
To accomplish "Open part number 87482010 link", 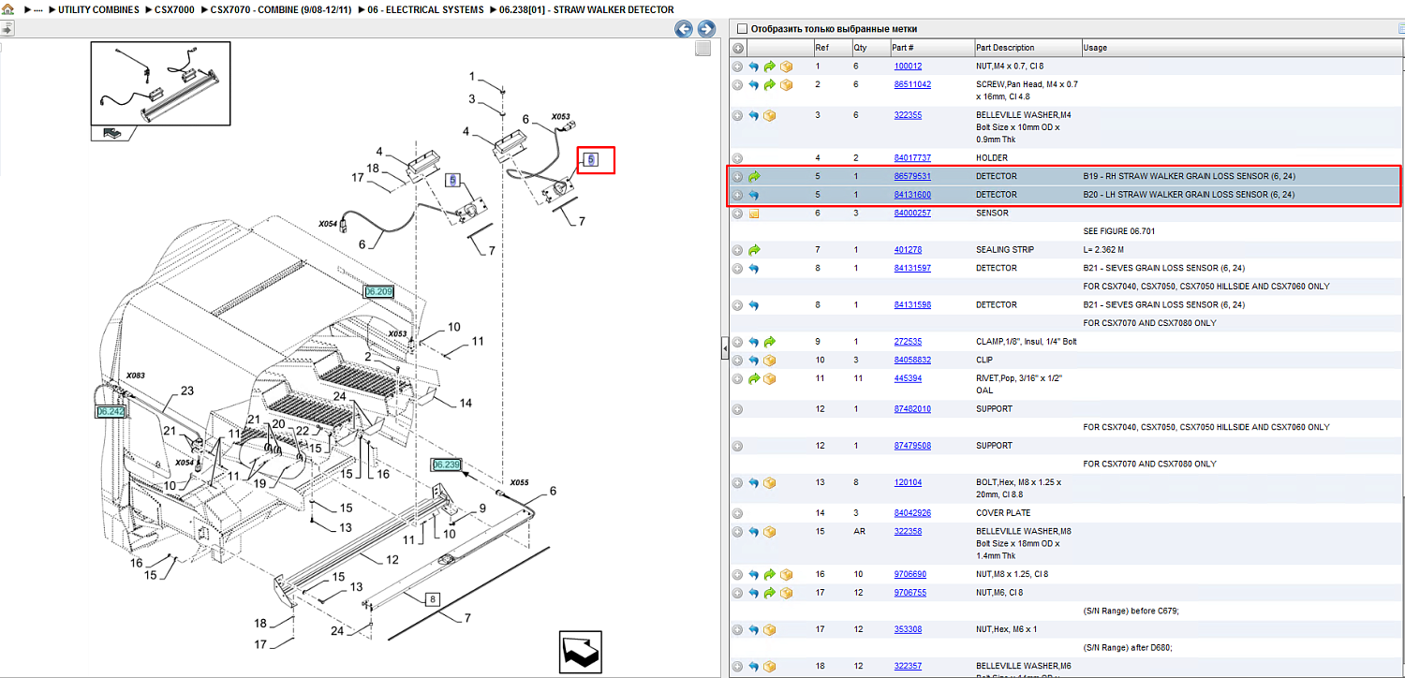I will click(912, 409).
